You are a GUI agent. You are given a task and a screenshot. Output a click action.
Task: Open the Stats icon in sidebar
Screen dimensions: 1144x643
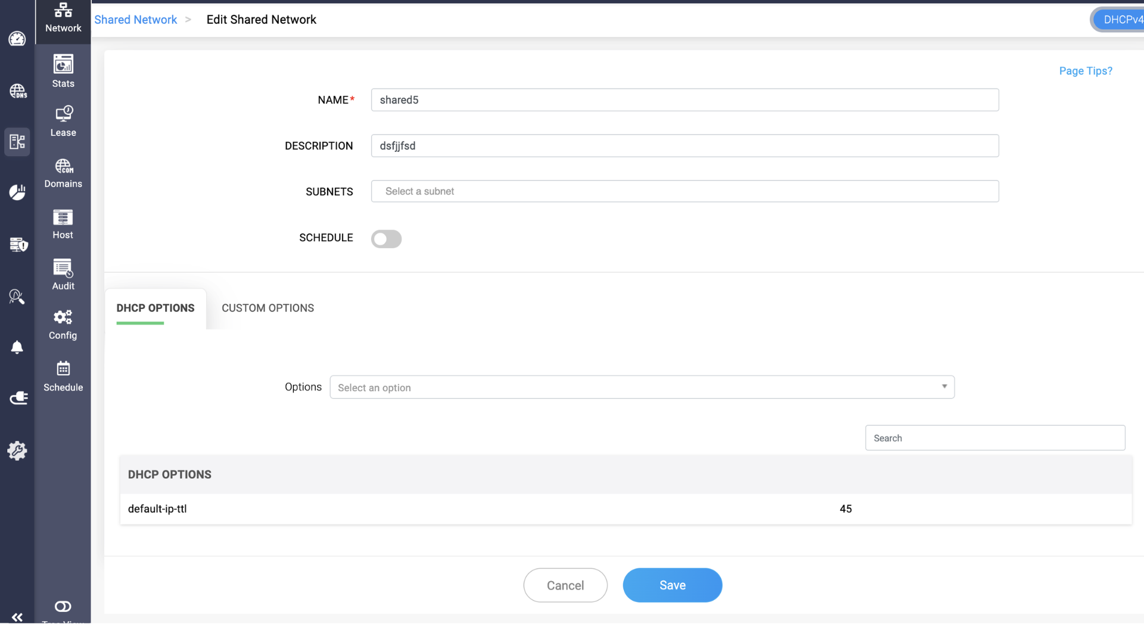tap(63, 64)
